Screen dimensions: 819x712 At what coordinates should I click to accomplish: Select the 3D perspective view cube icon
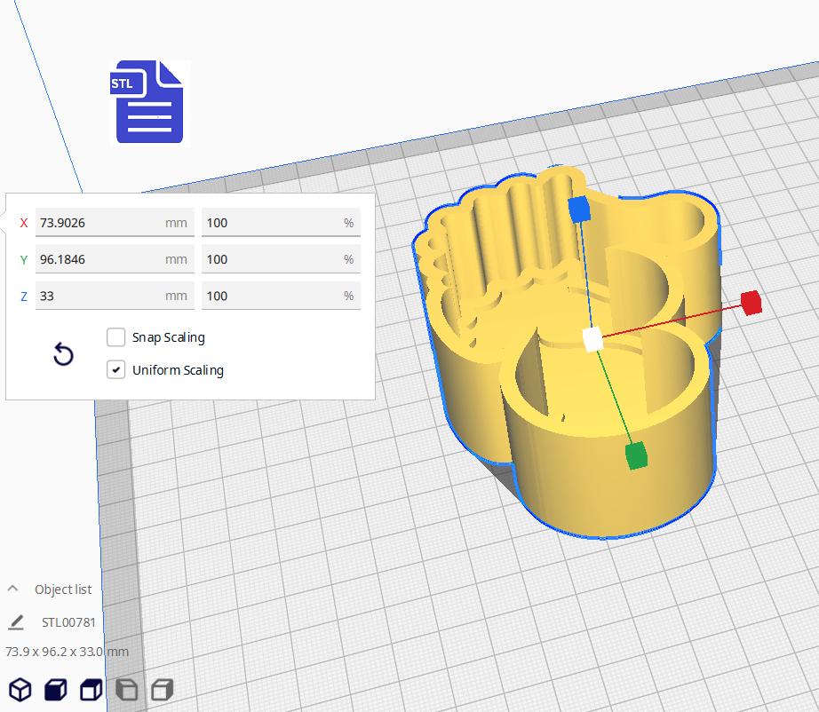[20, 690]
